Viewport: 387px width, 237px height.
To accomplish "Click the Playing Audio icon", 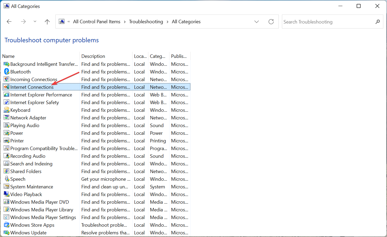I will point(6,126).
